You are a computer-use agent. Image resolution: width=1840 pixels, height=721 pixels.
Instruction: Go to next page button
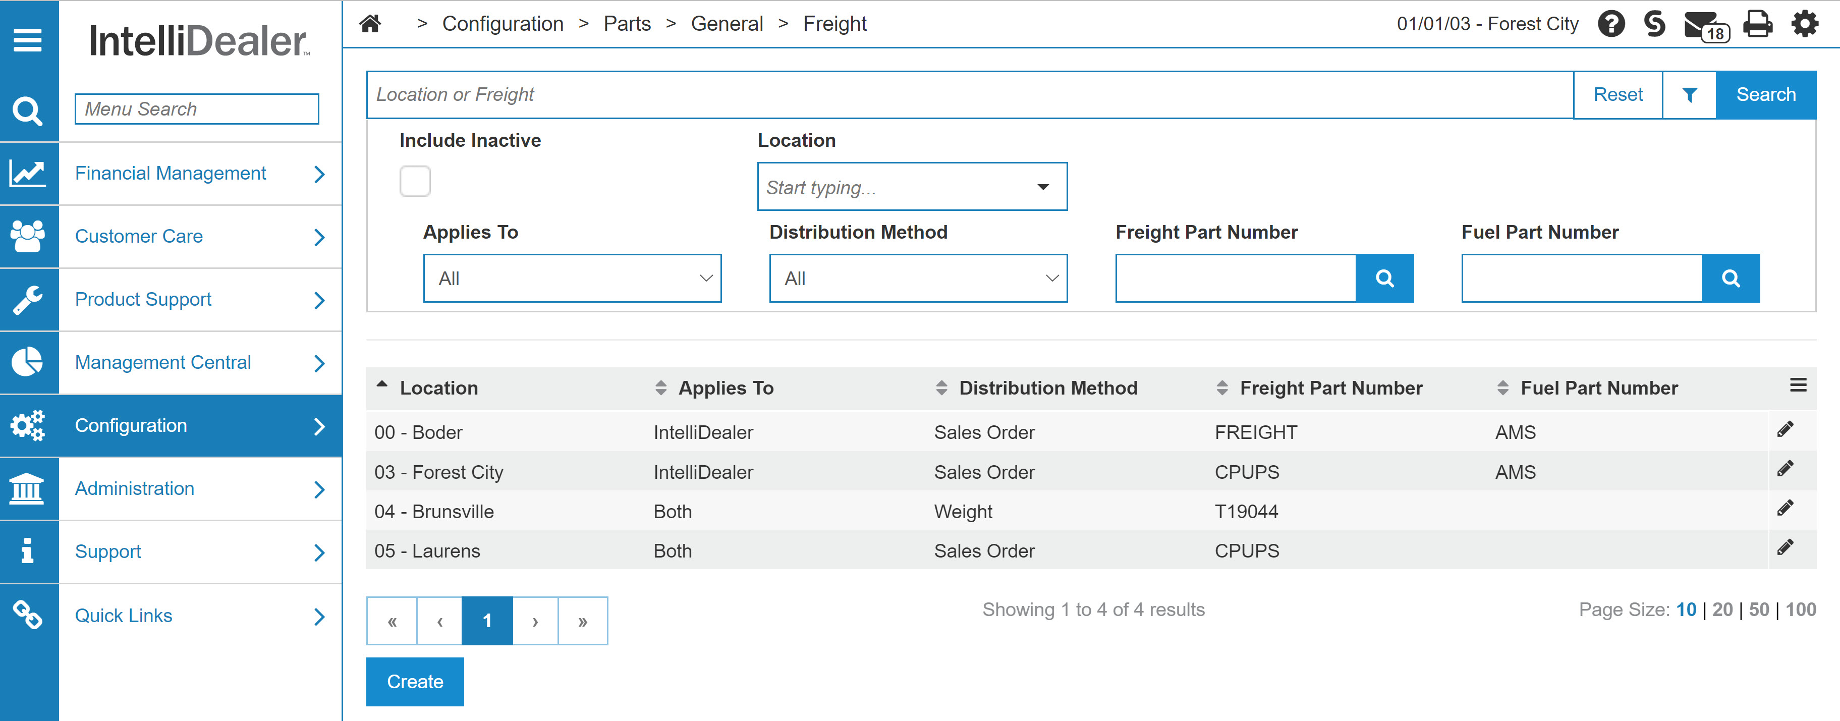pos(535,621)
